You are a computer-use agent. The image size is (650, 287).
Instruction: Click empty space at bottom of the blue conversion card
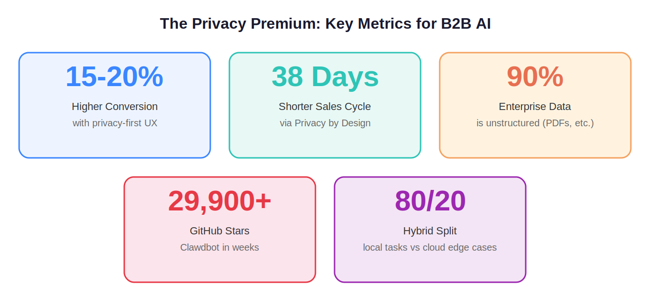click(x=114, y=143)
